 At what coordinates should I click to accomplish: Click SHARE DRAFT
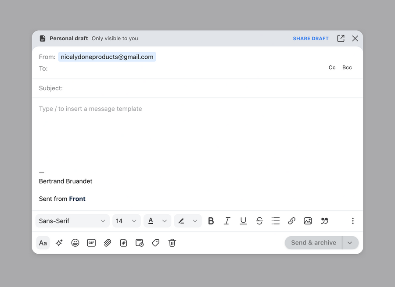tap(310, 38)
